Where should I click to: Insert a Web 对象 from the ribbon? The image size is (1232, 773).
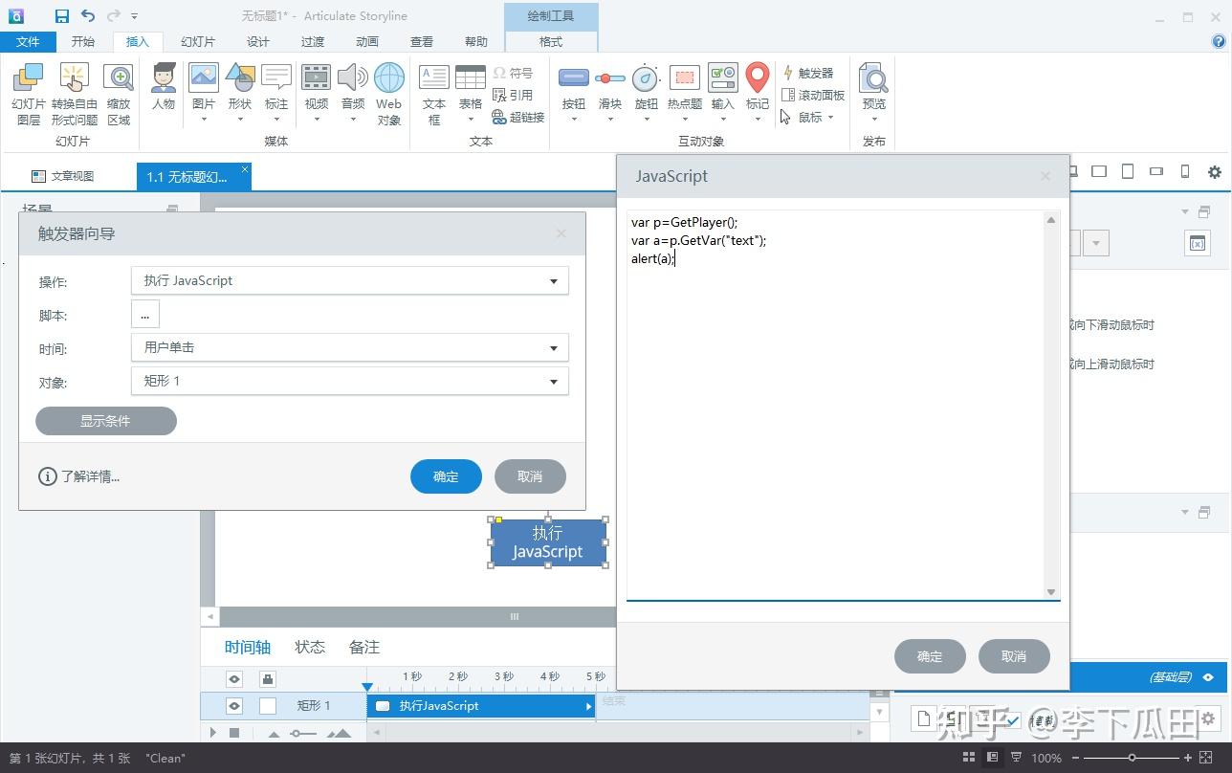388,86
